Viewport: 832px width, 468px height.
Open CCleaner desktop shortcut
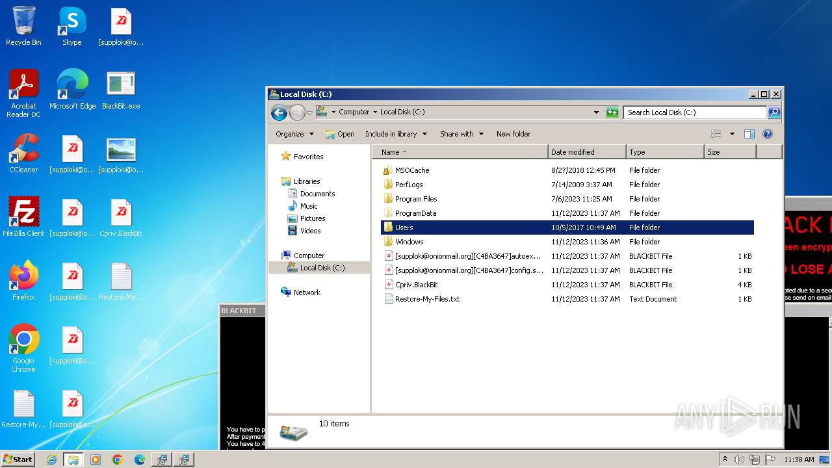click(x=23, y=153)
